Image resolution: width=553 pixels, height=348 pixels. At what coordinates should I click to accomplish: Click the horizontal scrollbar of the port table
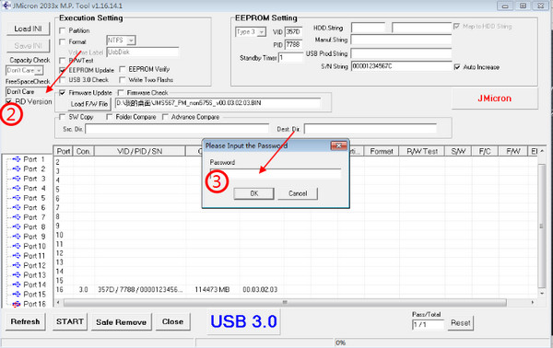point(285,302)
